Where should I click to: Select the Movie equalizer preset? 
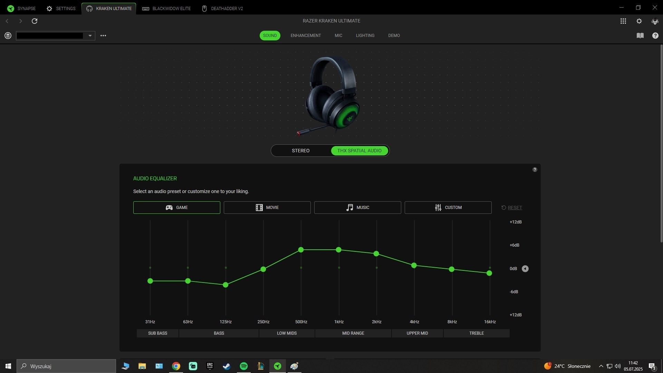pos(267,208)
